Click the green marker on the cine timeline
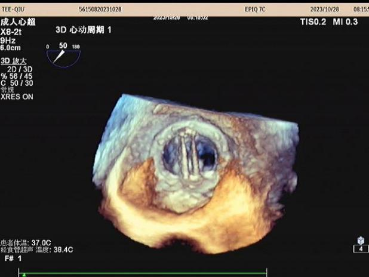 pyautogui.click(x=24, y=275)
